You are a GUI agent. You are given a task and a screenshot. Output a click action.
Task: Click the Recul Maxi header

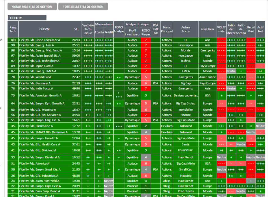click(x=251, y=29)
